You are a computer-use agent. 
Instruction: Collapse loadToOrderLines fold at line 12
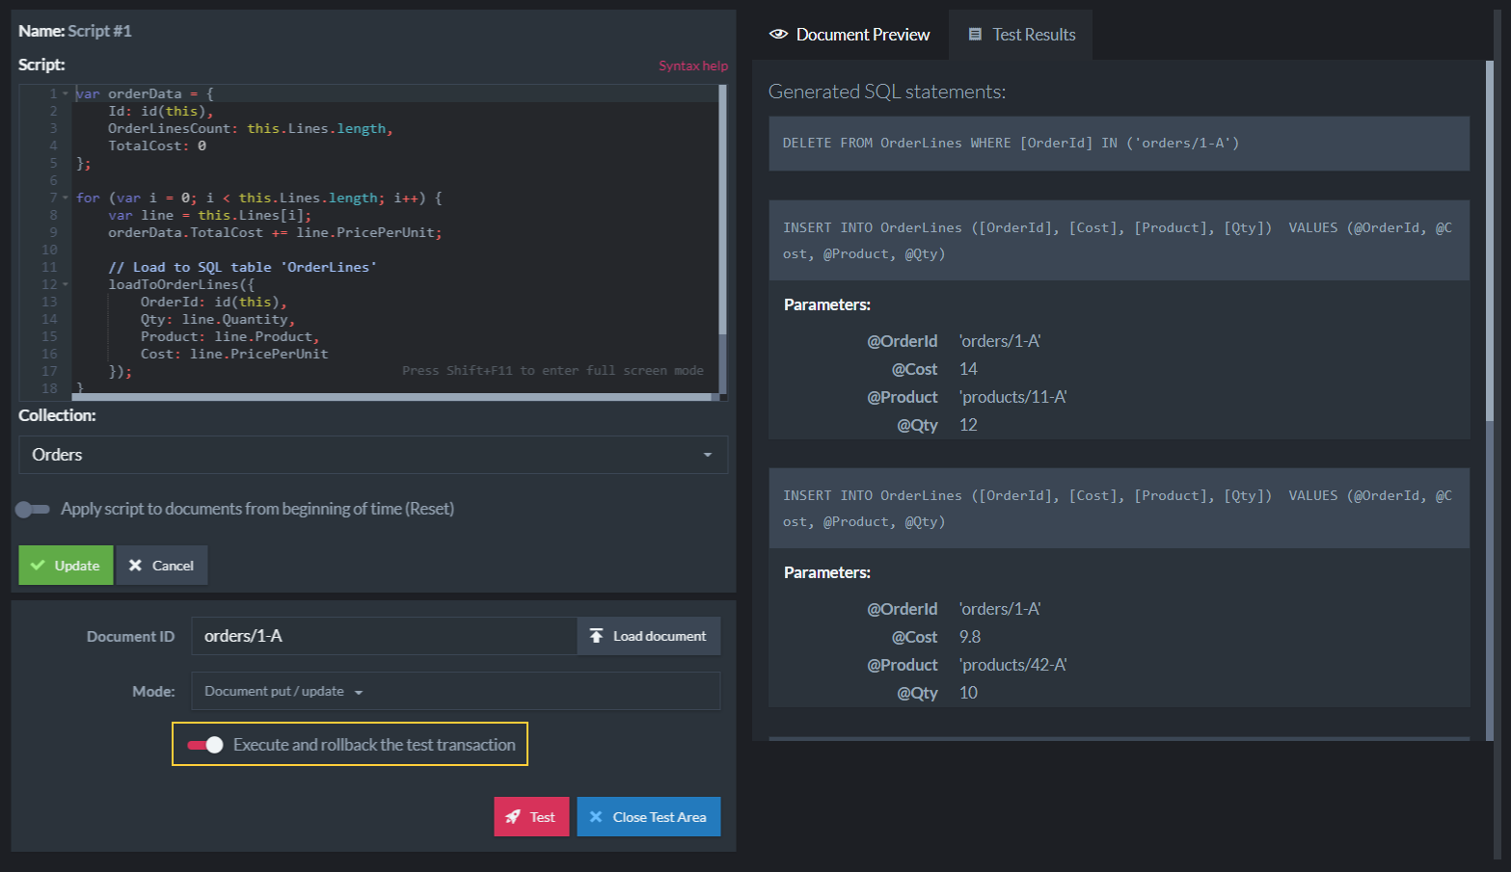coord(66,285)
